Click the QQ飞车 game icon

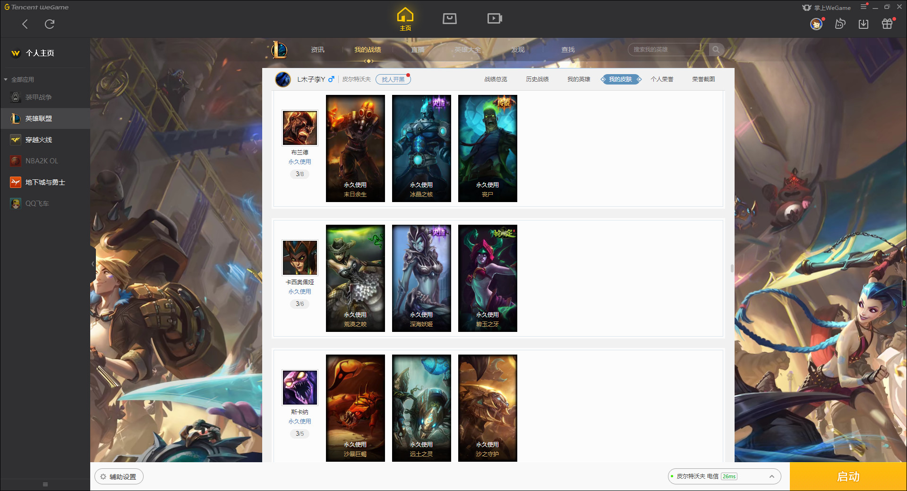point(16,203)
